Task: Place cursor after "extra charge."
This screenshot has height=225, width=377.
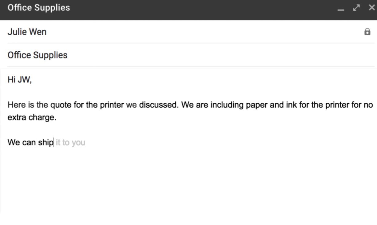Action: 57,118
